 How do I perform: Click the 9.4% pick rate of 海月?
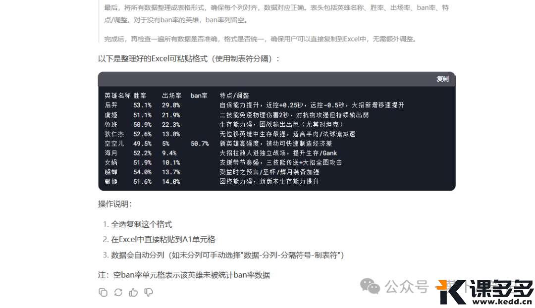click(169, 153)
